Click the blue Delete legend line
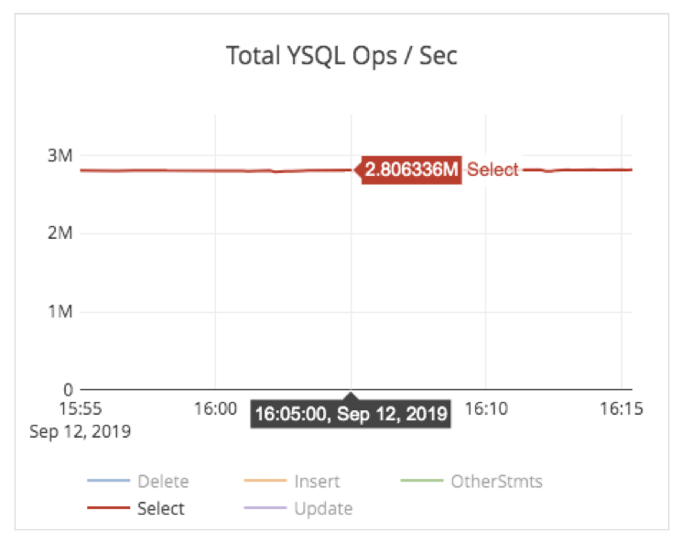 pos(108,482)
